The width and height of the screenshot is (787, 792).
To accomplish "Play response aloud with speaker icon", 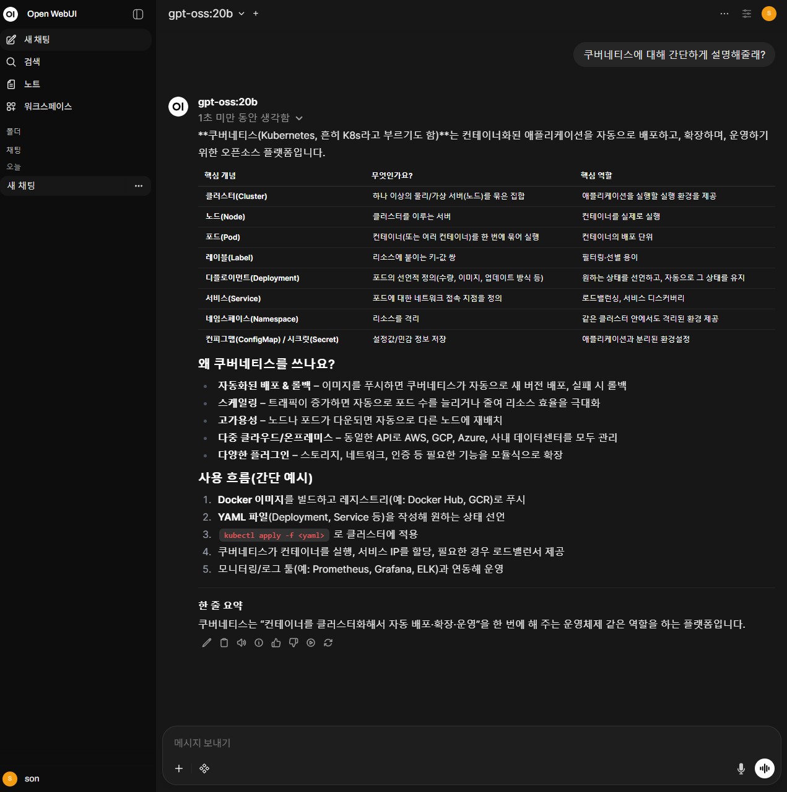I will [241, 643].
